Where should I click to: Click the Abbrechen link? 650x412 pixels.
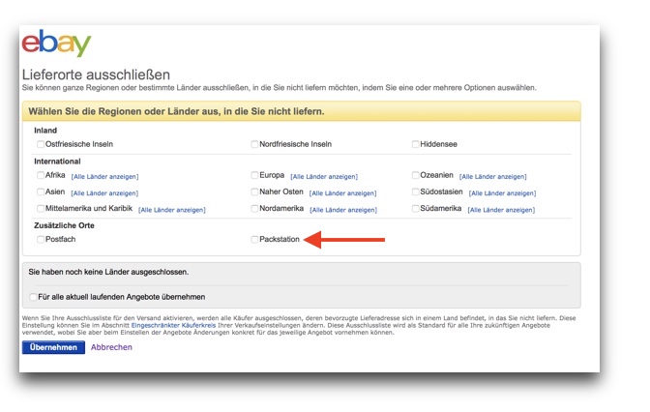(x=111, y=347)
